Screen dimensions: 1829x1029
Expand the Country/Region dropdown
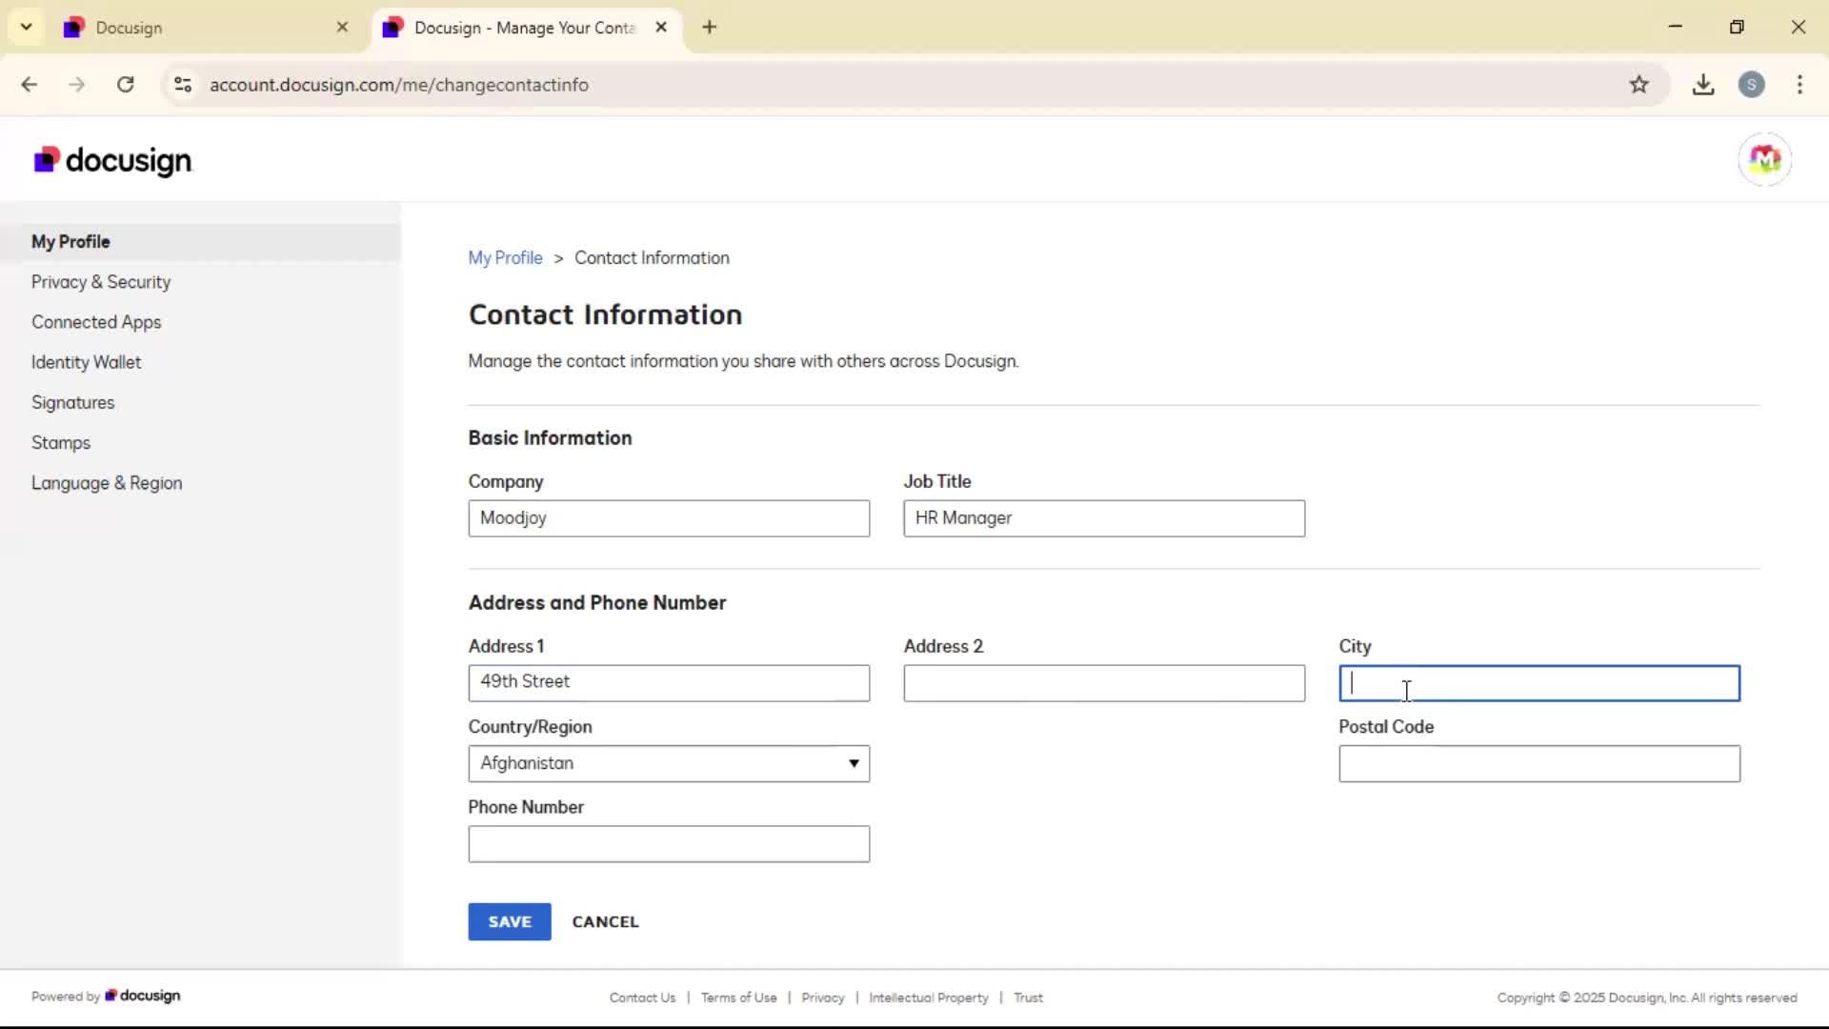click(x=669, y=763)
